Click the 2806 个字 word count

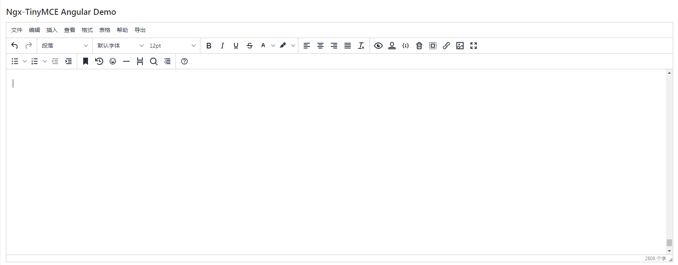pos(655,259)
